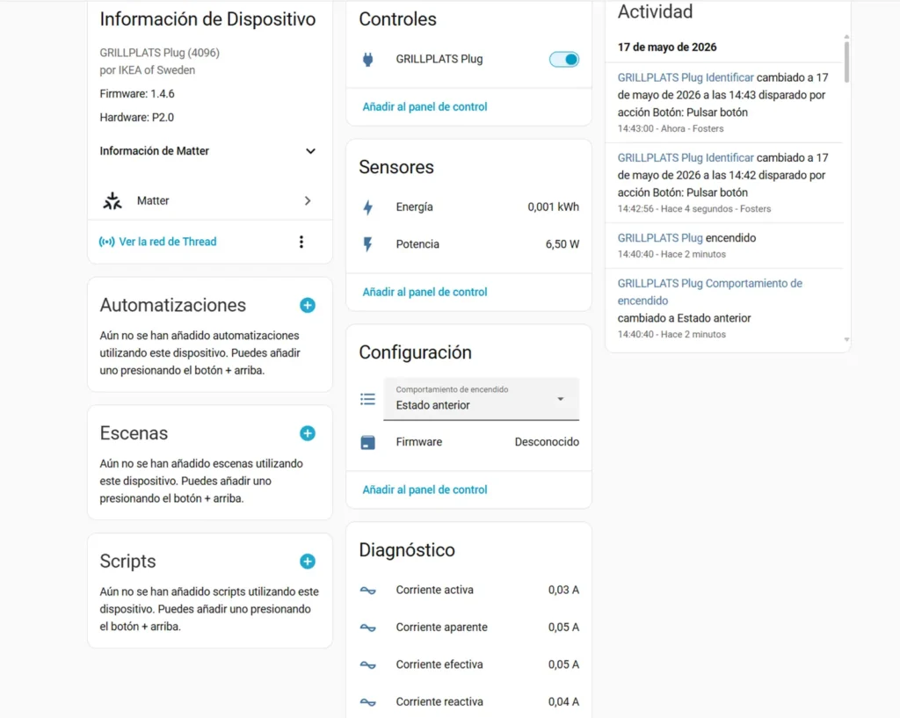The width and height of the screenshot is (900, 718).
Task: Click the 17 de mayo de 2026 heading
Action: tap(667, 47)
